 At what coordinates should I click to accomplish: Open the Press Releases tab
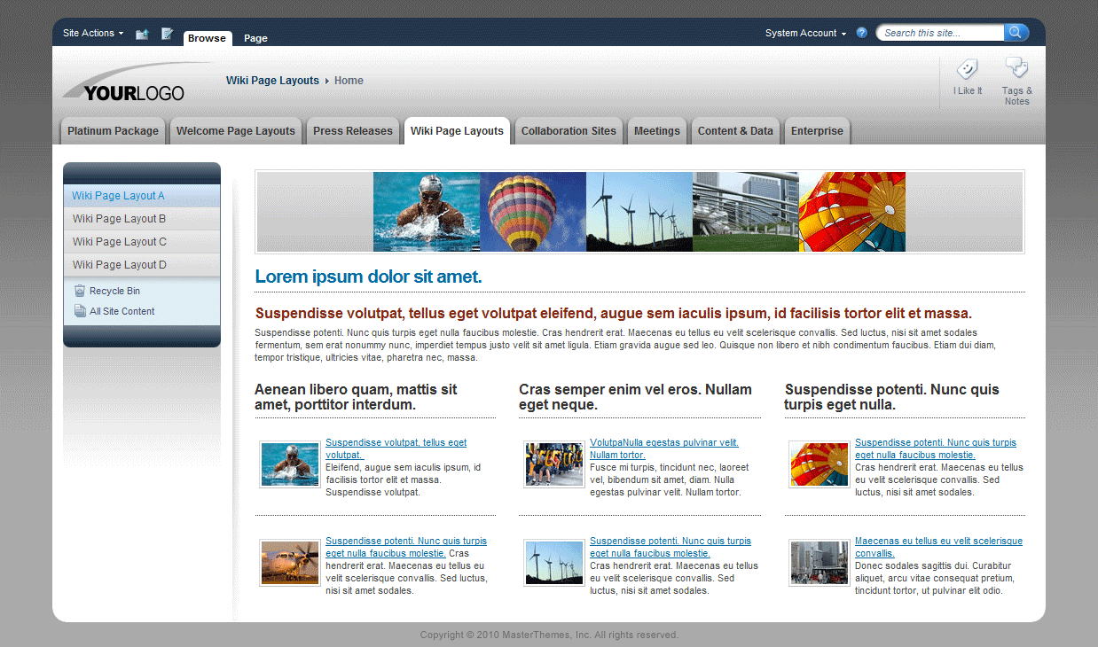click(x=352, y=130)
